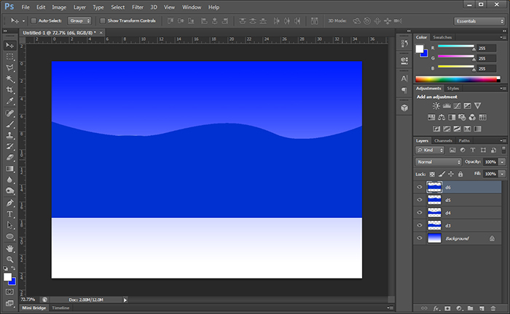Pick the Crop tool
The height and width of the screenshot is (314, 510).
[x=10, y=89]
